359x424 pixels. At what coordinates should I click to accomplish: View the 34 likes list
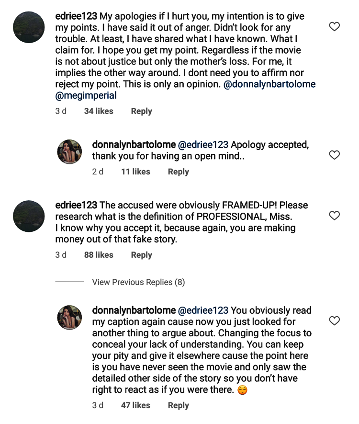99,111
